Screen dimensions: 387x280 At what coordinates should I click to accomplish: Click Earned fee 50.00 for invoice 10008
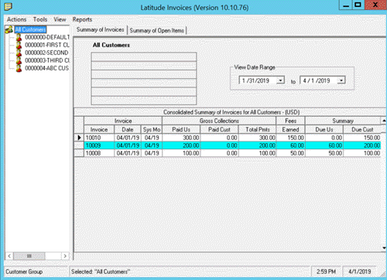(x=290, y=153)
